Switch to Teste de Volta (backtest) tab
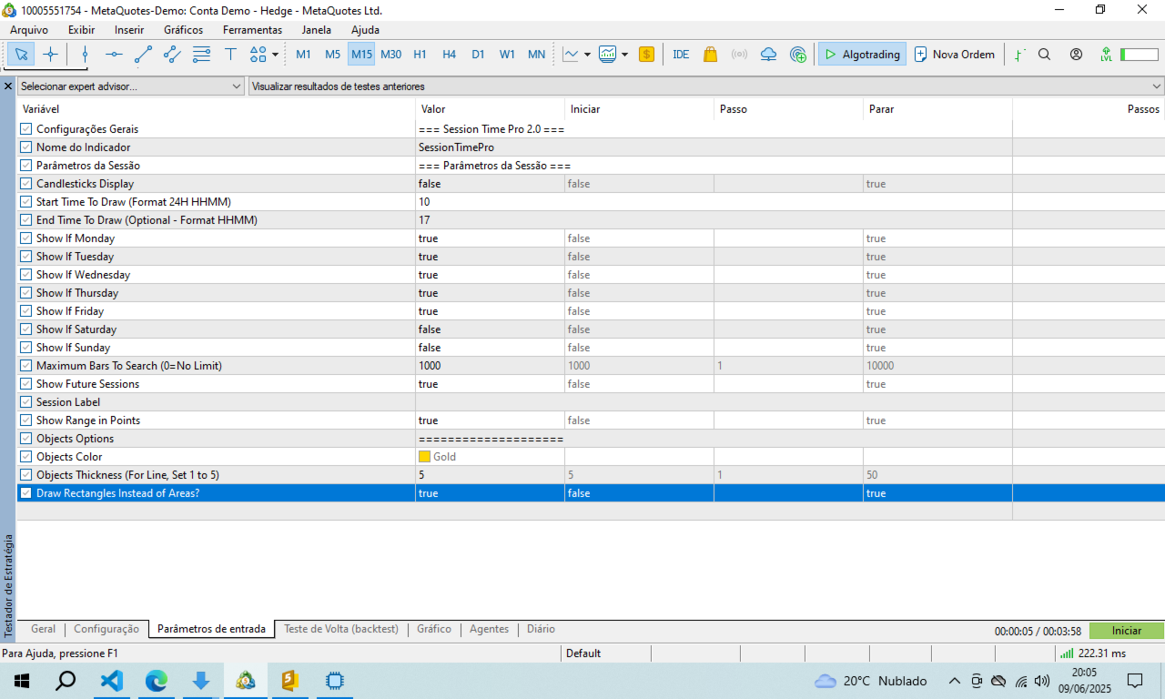 coord(341,629)
